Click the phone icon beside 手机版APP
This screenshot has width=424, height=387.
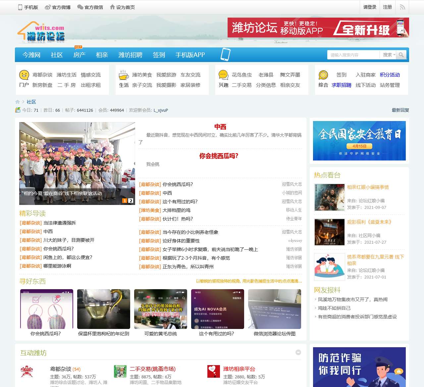click(x=226, y=54)
